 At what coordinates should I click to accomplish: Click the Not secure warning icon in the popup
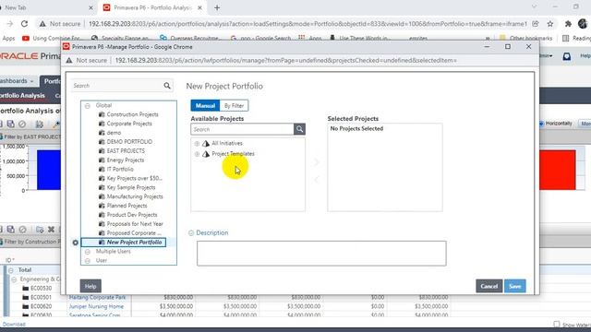pyautogui.click(x=69, y=60)
